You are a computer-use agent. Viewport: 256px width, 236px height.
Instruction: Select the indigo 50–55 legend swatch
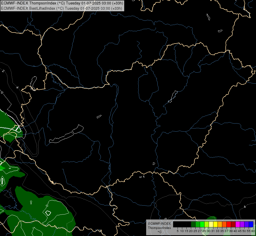tap(247, 224)
